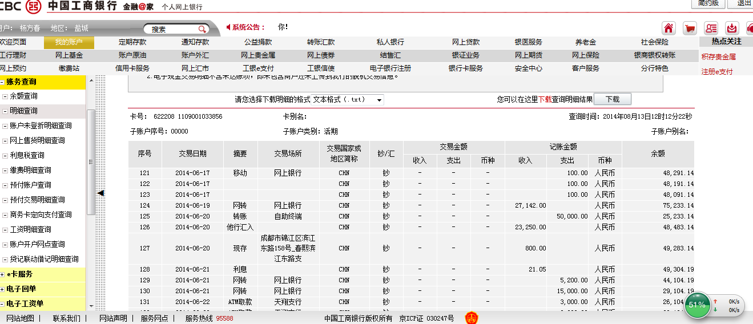Expand the e卡服务 sidebar section
Viewport: 753px width, 324px height.
(3, 274)
